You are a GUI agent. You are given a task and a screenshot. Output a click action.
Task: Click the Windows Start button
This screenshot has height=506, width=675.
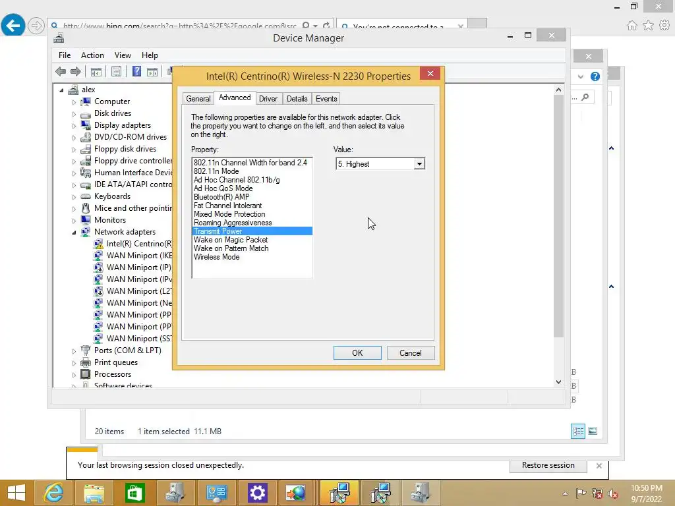click(x=16, y=493)
